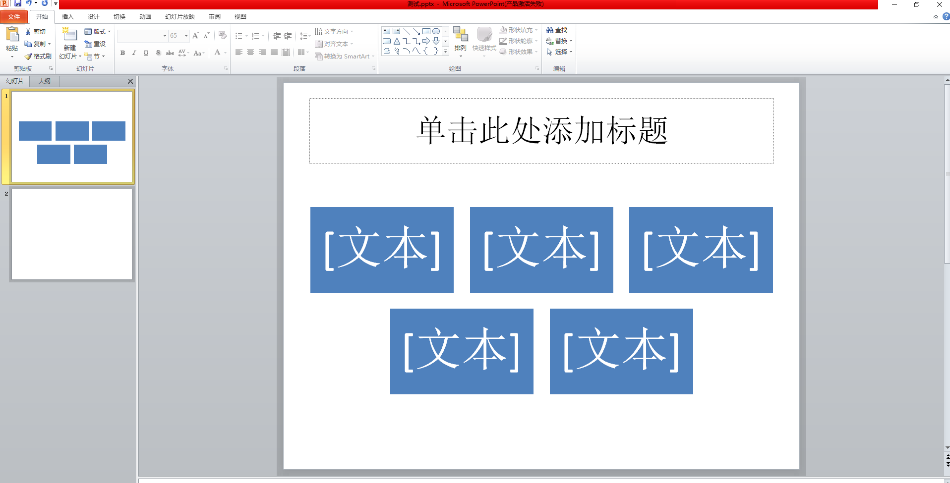
Task: Select the triangle shape in gallery
Action: [397, 41]
